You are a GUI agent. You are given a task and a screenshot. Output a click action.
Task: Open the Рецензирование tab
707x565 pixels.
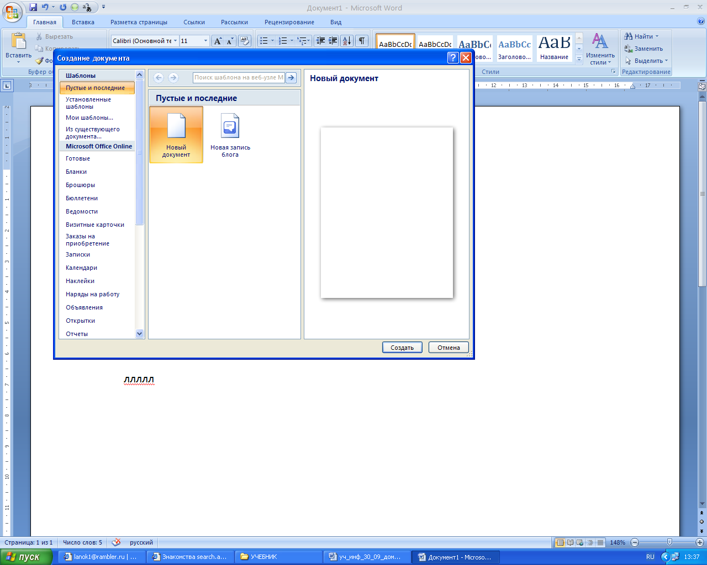click(x=289, y=22)
